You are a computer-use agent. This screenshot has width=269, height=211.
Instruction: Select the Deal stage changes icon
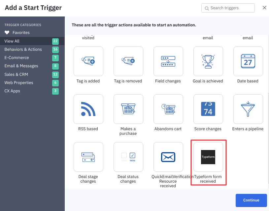tap(88, 157)
